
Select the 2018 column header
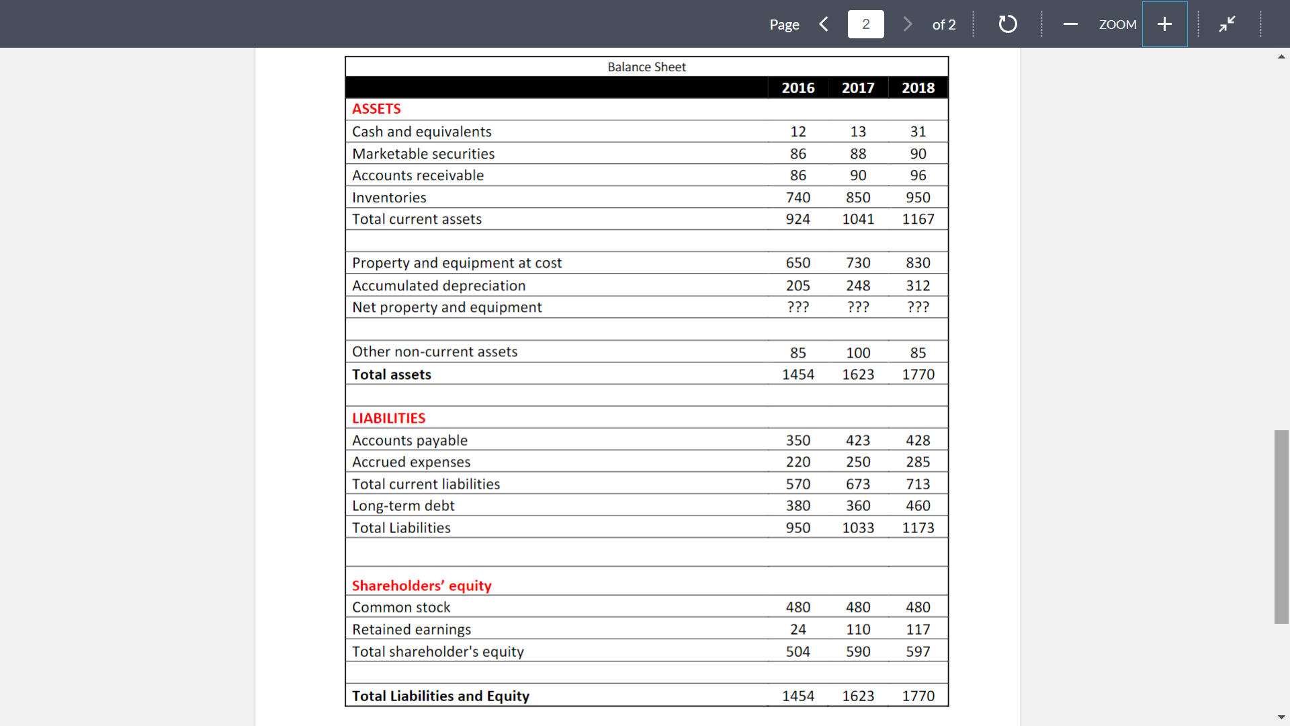pos(918,88)
